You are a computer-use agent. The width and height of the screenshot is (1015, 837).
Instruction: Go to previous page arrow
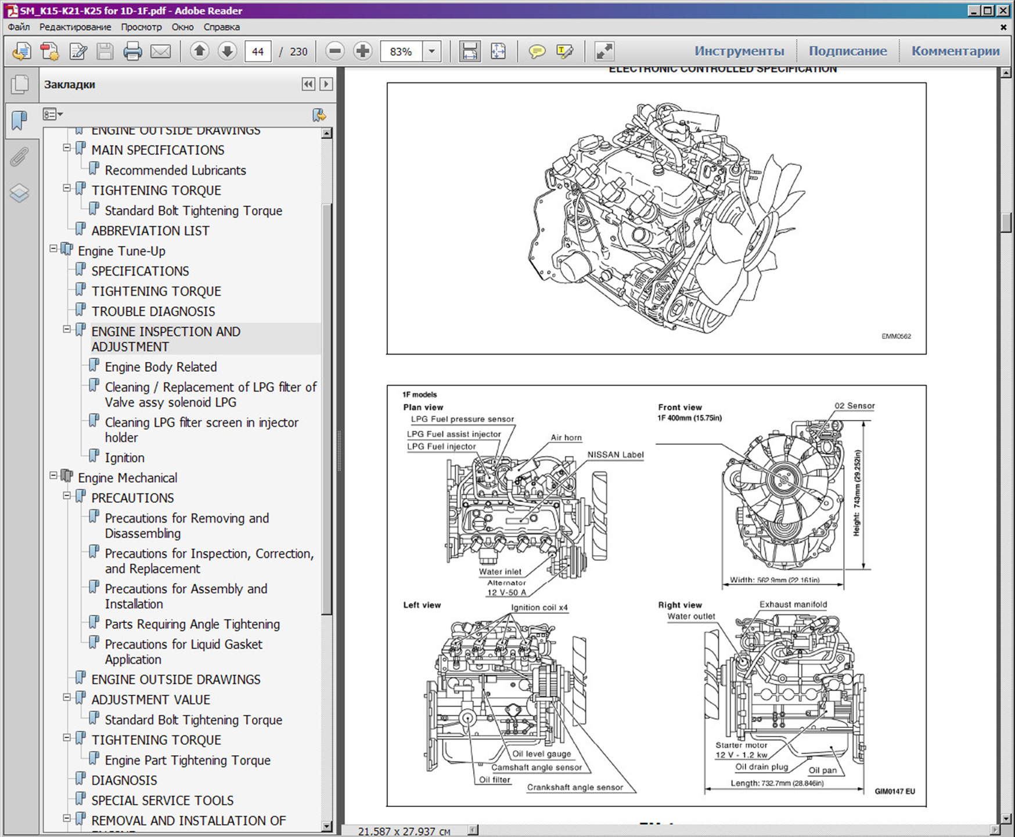click(x=200, y=52)
